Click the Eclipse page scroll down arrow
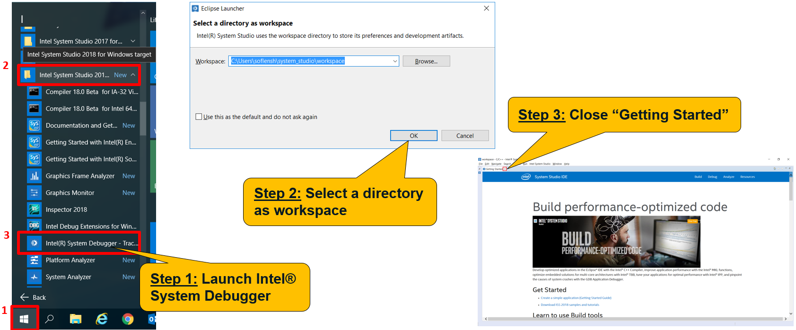796x330 pixels. [791, 313]
